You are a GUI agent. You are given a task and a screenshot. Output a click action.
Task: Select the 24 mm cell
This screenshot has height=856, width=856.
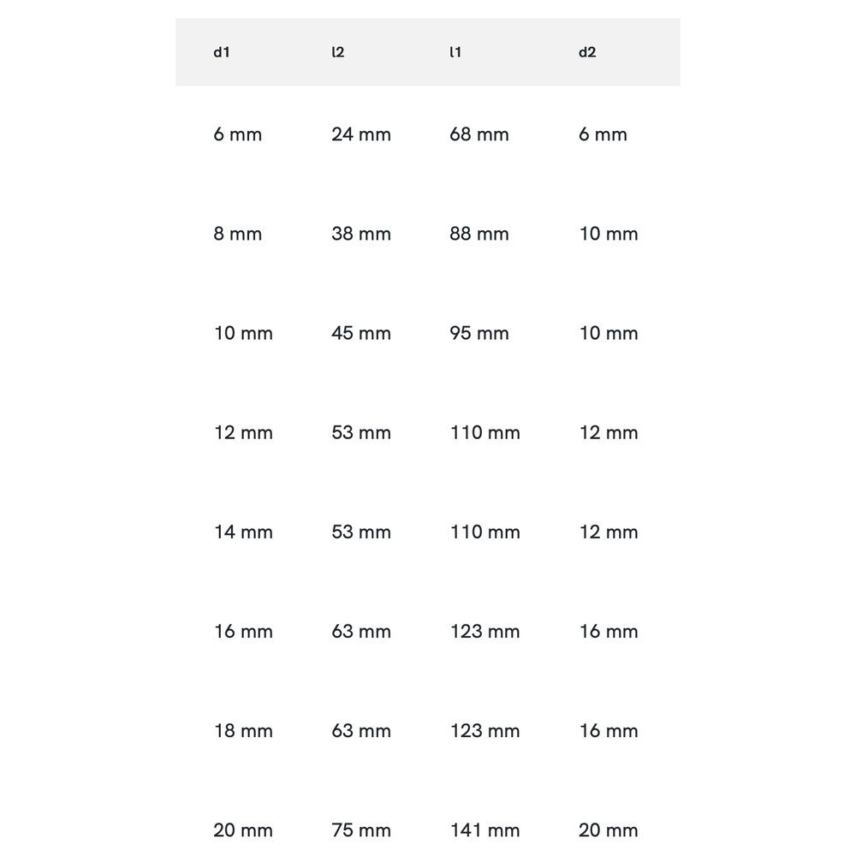(x=360, y=134)
